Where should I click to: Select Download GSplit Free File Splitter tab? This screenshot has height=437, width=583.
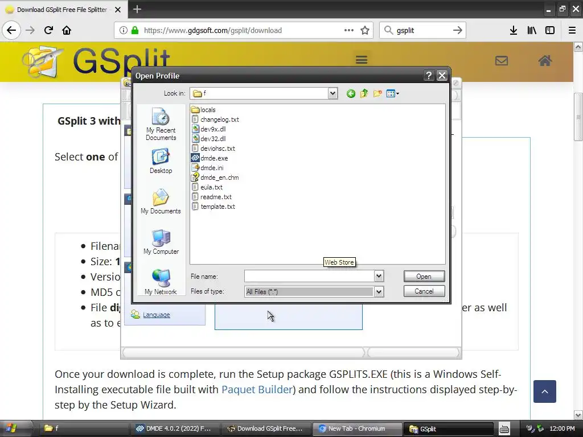pos(62,10)
